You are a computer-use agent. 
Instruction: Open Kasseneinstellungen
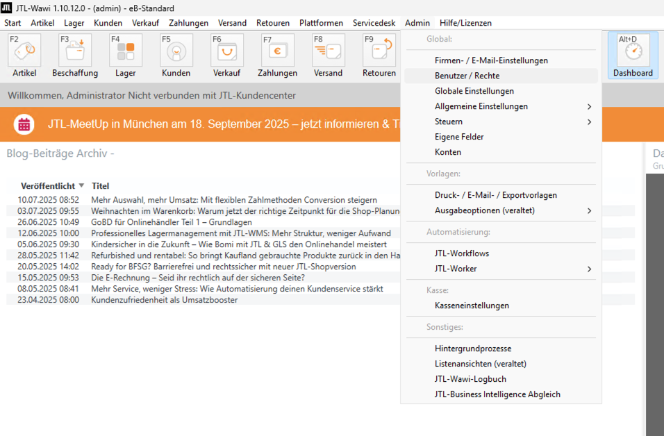[x=501, y=305]
